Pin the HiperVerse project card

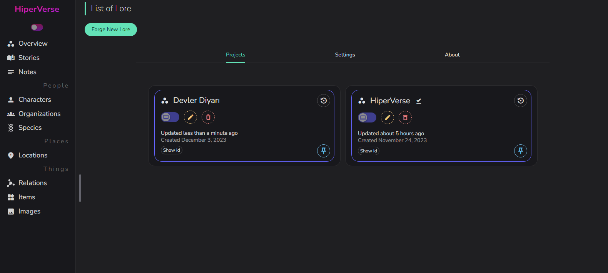(521, 151)
